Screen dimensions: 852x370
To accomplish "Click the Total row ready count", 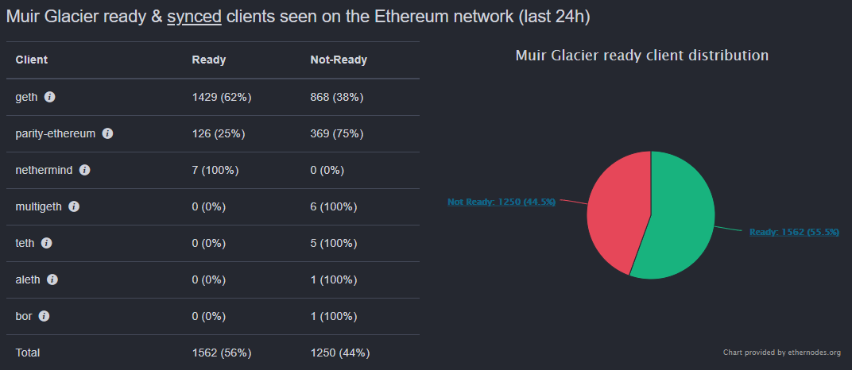I will [x=222, y=353].
